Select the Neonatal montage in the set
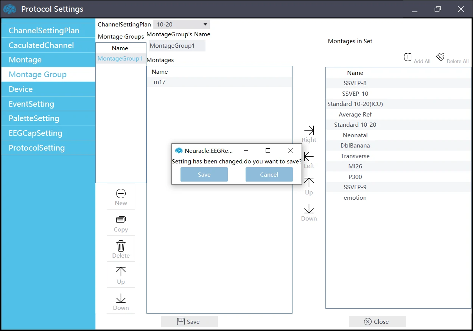 point(355,135)
